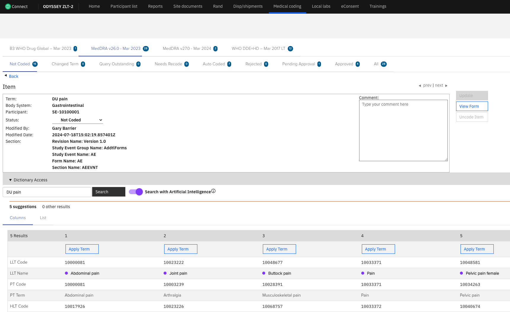Toggle Search with Artificial Intelligence switch
This screenshot has width=510, height=312.
(136, 192)
